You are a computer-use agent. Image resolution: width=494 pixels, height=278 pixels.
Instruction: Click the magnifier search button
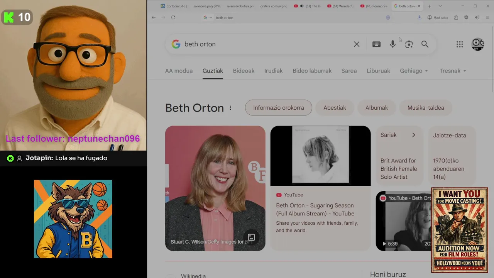tap(425, 44)
